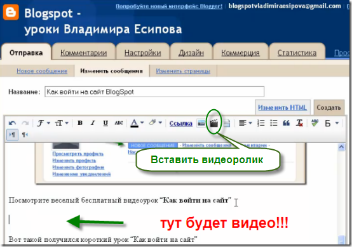Click in the Название title input field
Viewport: 352px width, 247px height.
pos(154,92)
